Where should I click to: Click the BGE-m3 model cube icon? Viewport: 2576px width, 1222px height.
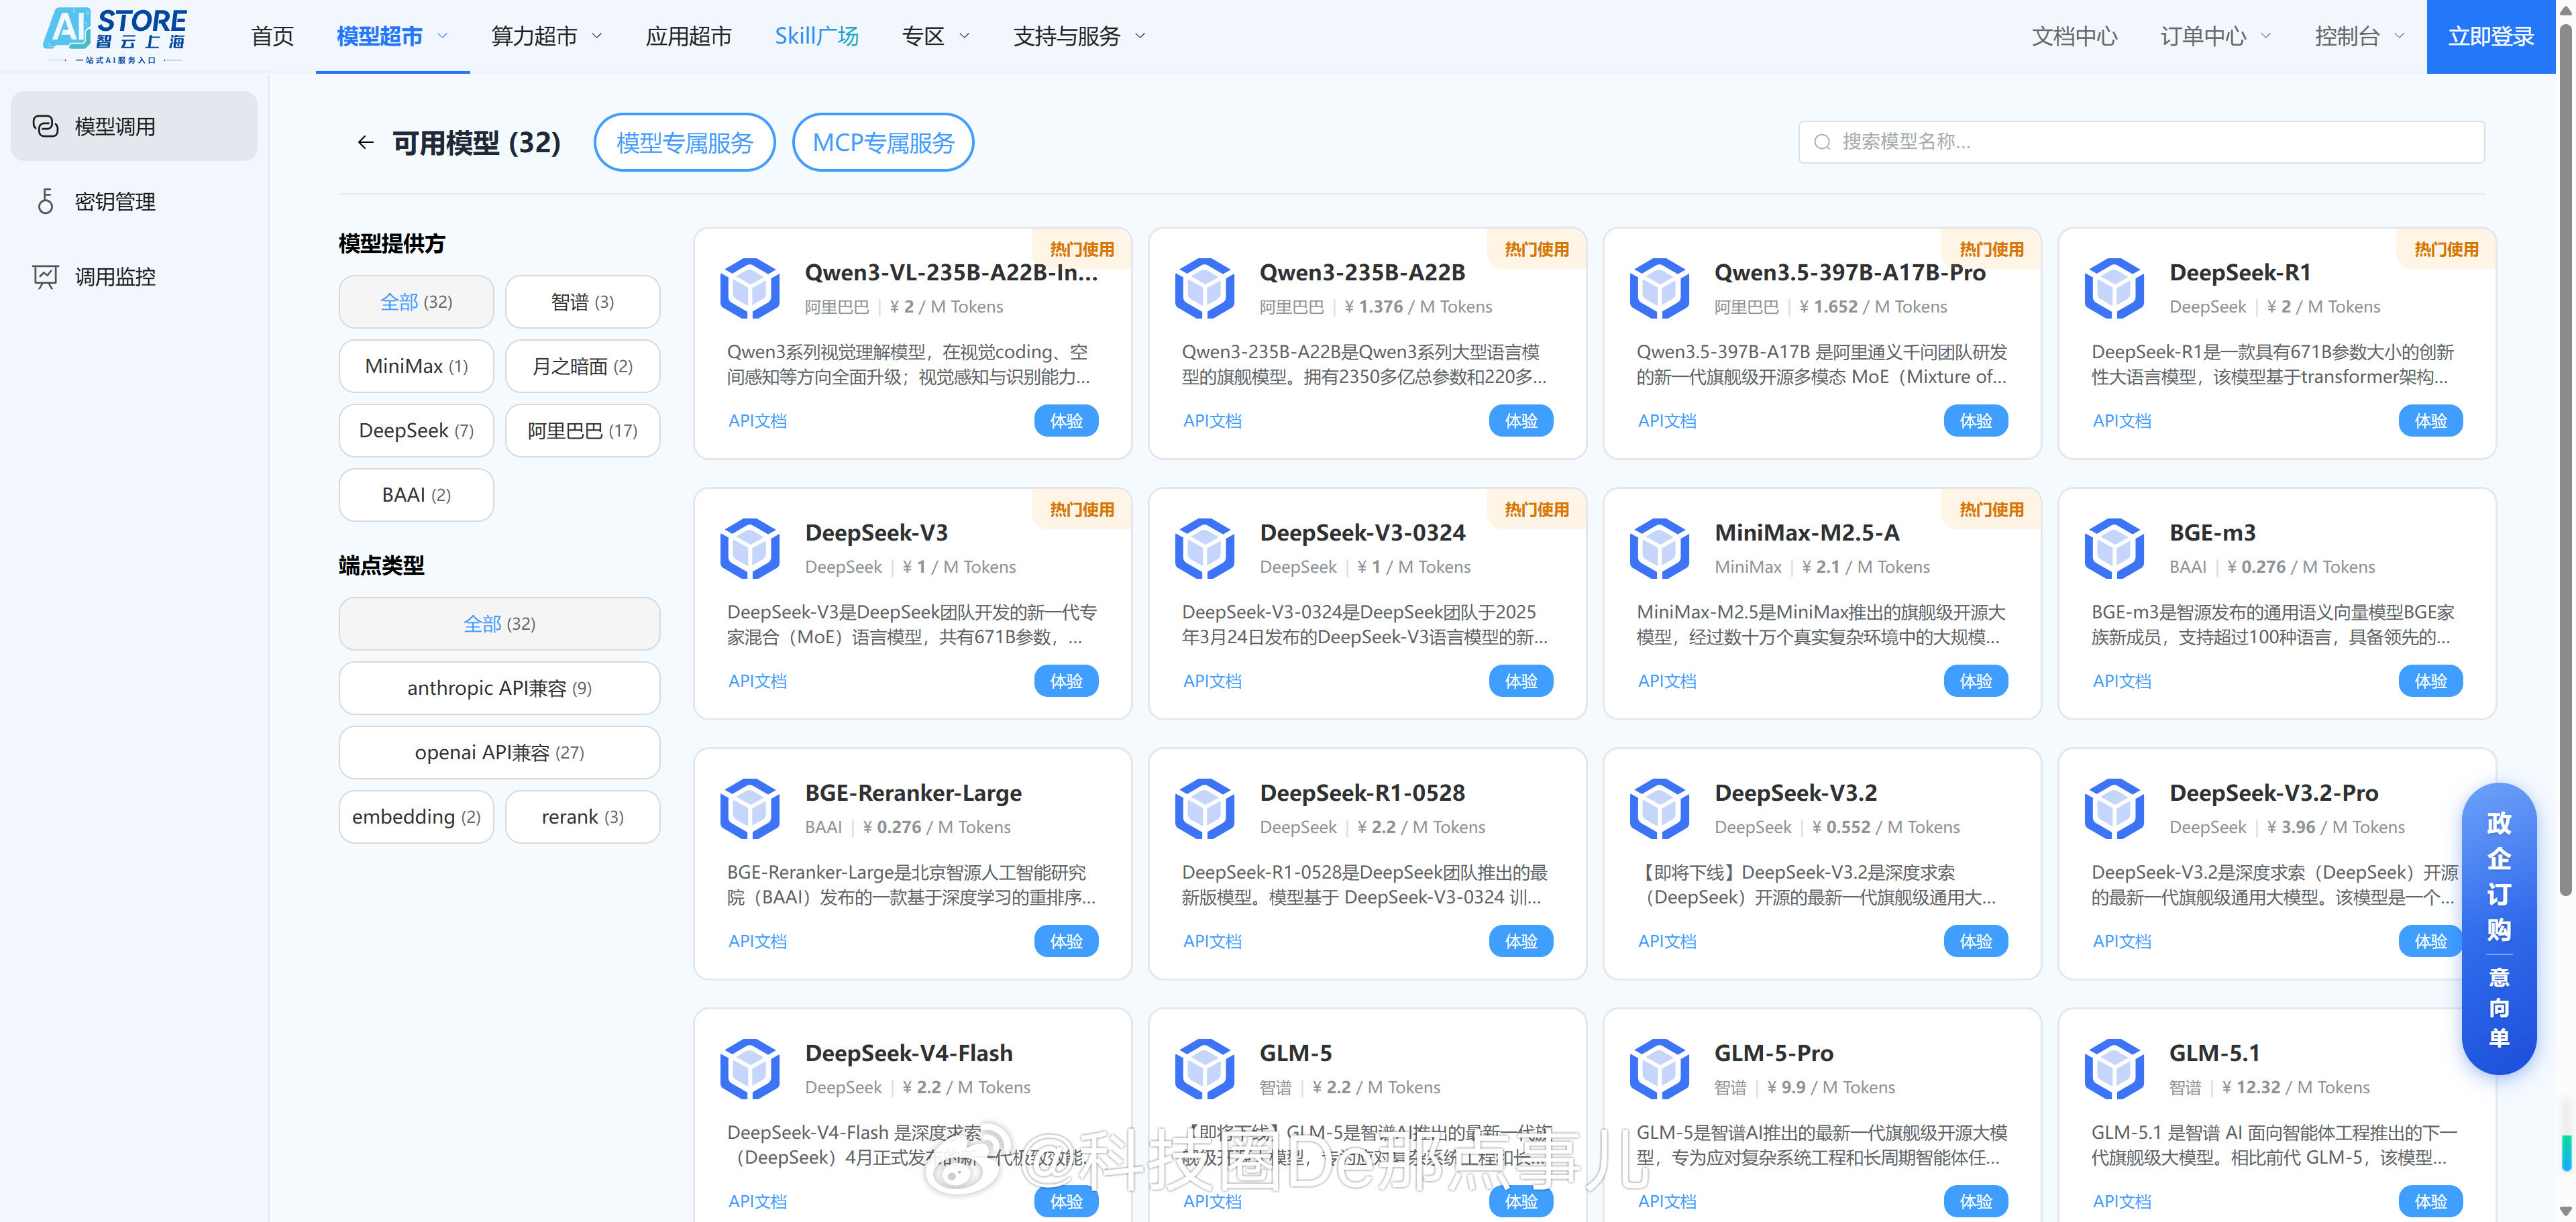pos(2115,548)
